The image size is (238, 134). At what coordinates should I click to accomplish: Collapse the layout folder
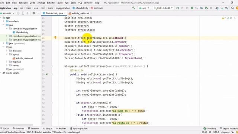tap(7, 54)
